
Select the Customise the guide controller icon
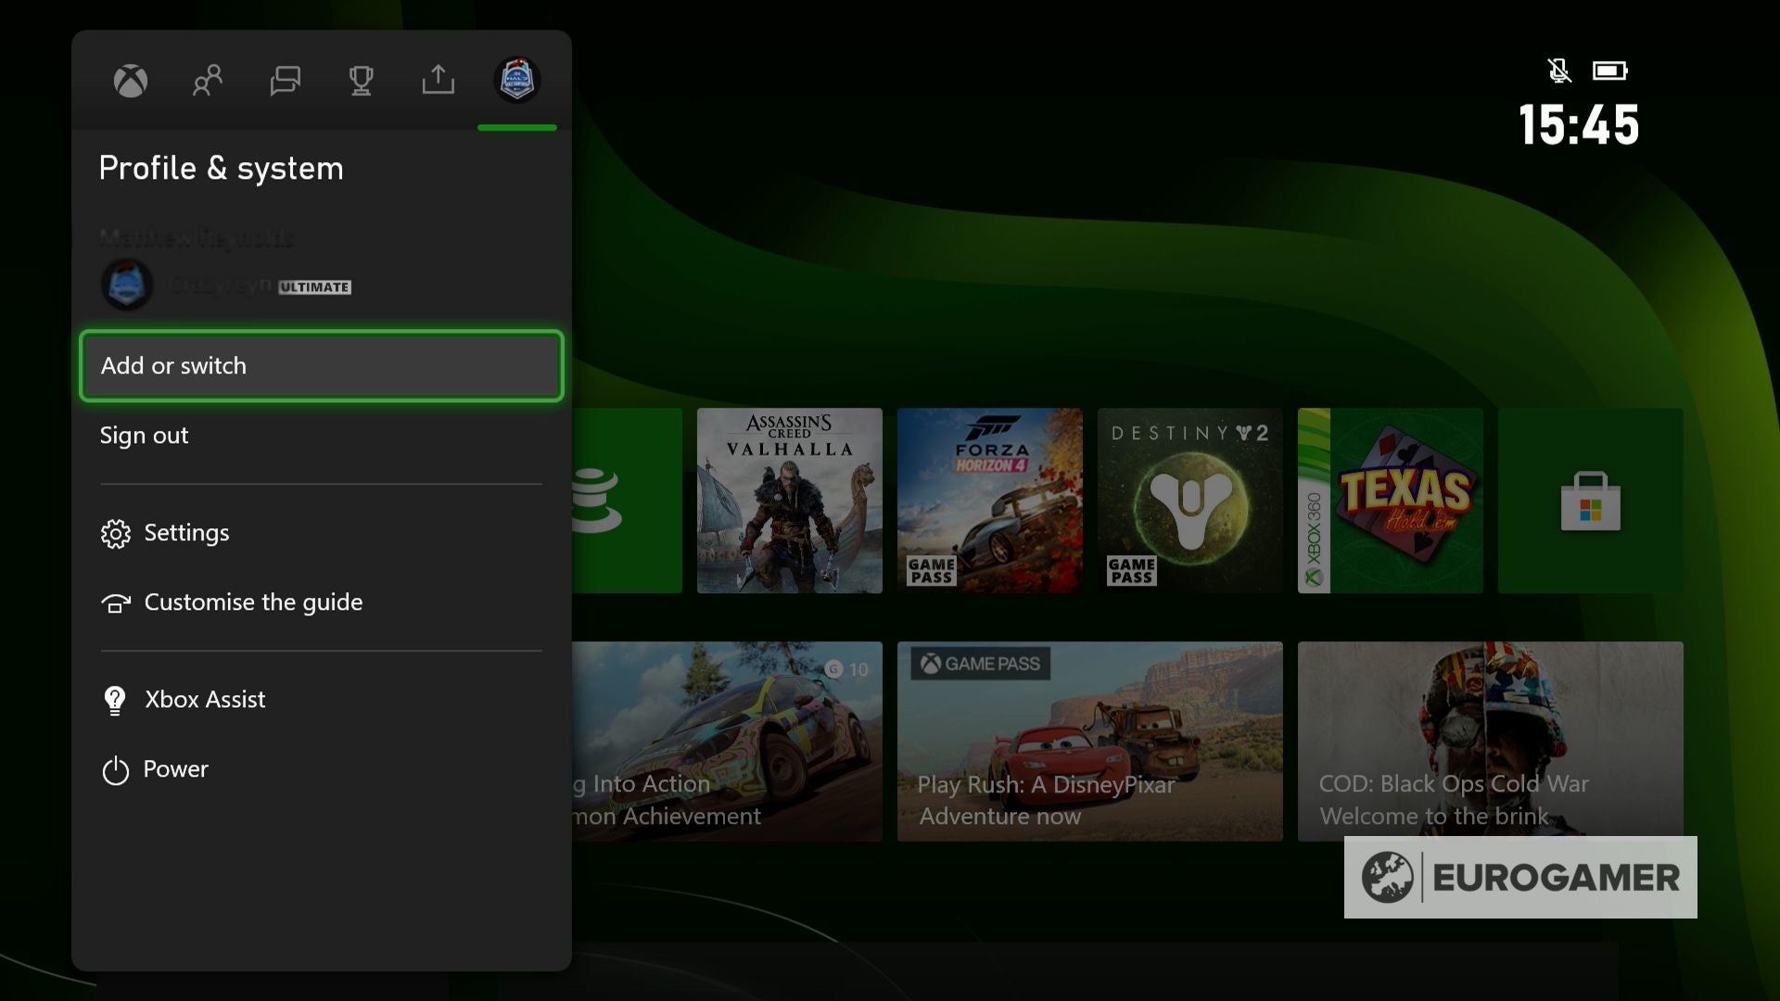click(x=251, y=602)
